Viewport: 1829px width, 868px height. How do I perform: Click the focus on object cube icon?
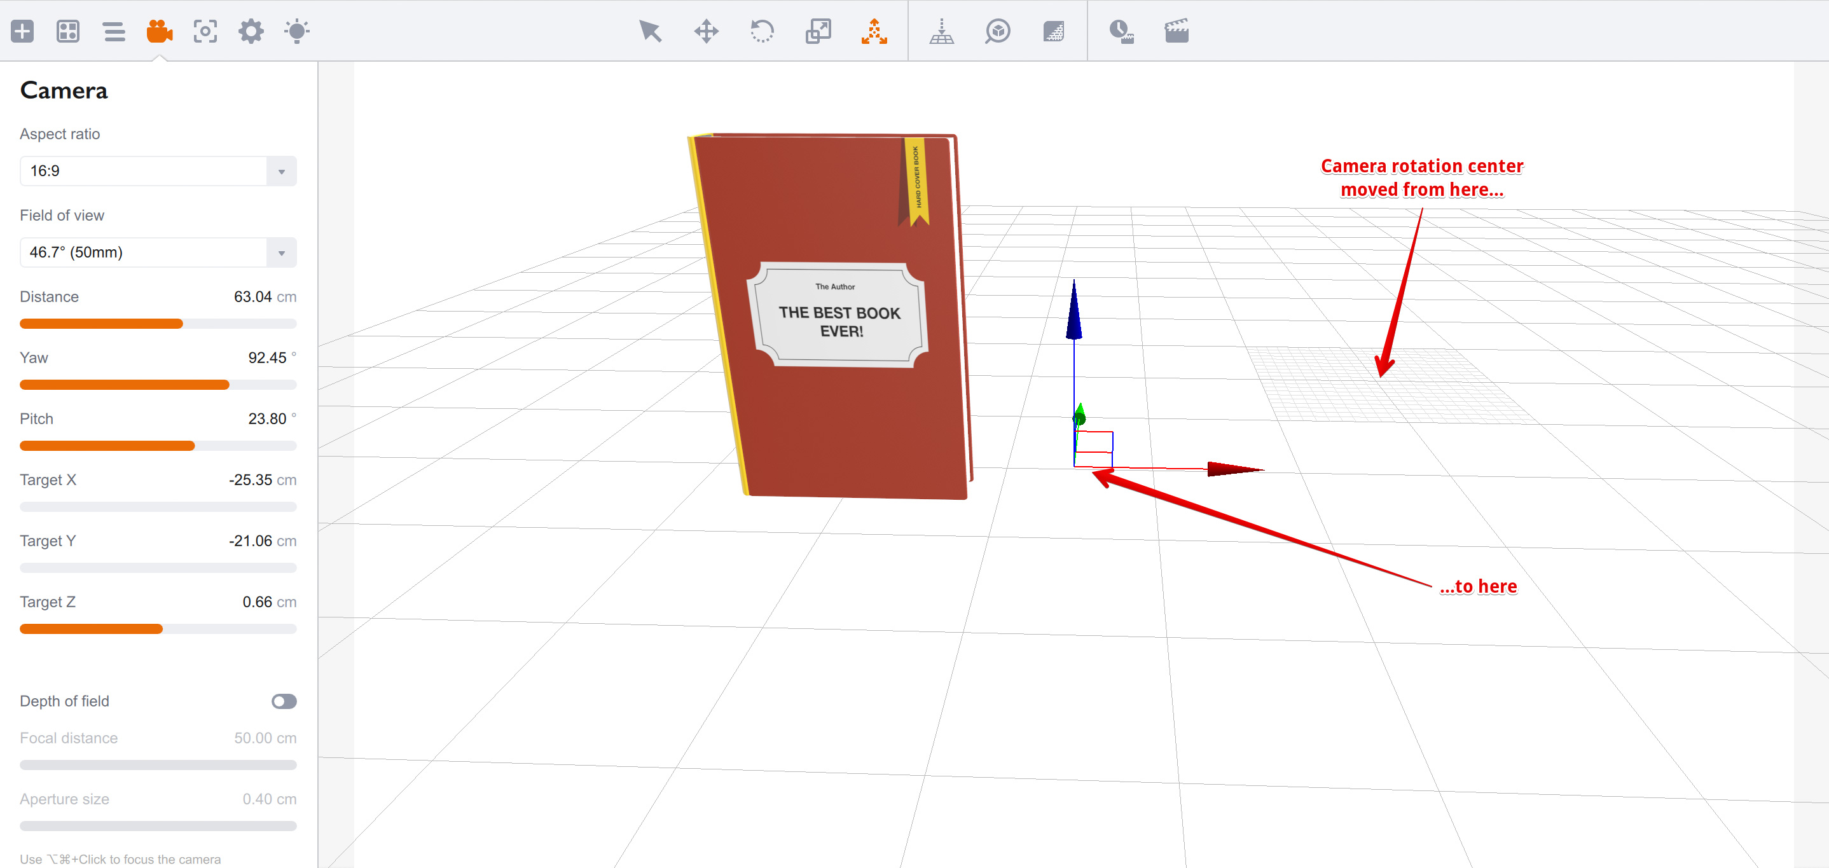point(998,31)
